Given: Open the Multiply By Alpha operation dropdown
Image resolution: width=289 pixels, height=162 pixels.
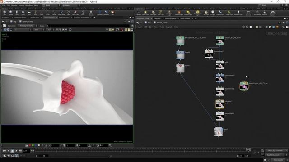Looking at the screenshot, I should click(28, 26).
